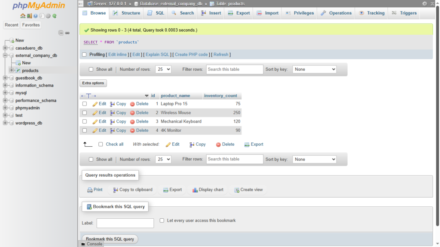
Task: Click the bookmark Label text field
Action: [x=125, y=223]
